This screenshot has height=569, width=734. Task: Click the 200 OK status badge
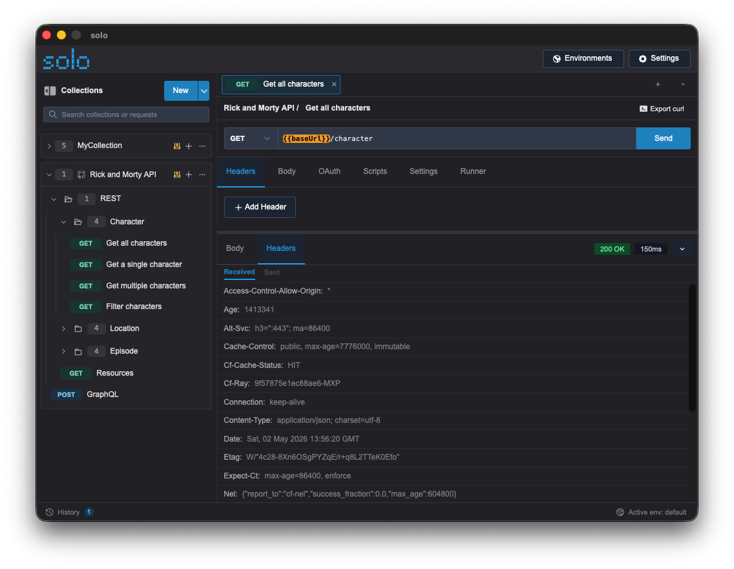pyautogui.click(x=612, y=249)
